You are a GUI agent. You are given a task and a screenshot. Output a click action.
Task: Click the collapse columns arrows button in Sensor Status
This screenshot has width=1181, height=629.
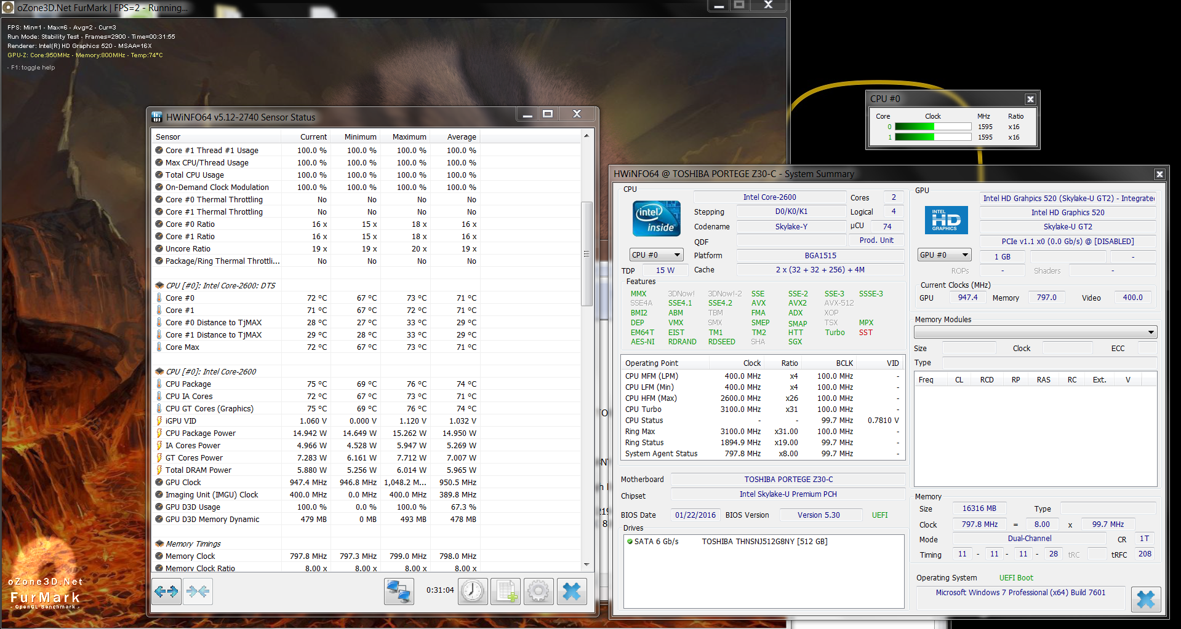point(198,591)
